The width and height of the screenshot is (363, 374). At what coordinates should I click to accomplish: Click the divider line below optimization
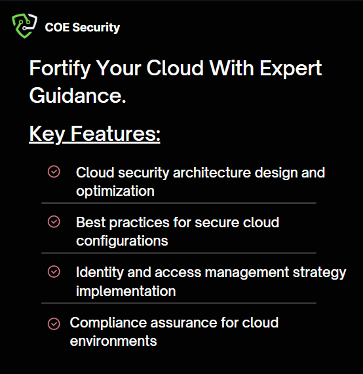[x=179, y=203]
